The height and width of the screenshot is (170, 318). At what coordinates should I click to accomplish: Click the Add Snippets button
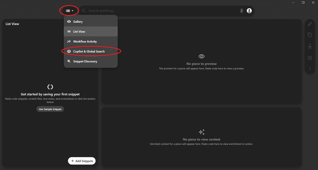tap(82, 161)
